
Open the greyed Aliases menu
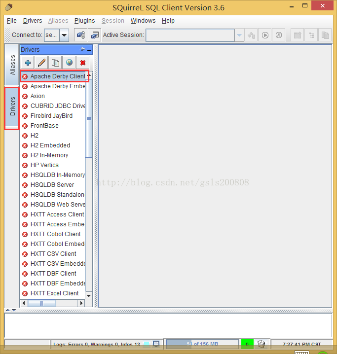click(58, 21)
